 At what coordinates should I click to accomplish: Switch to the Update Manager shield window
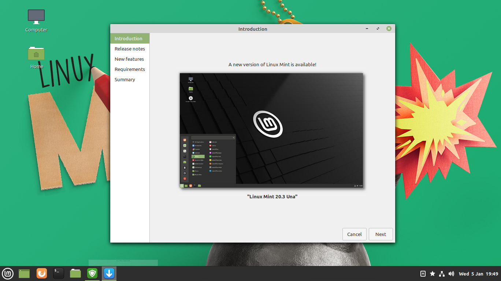[92, 273]
